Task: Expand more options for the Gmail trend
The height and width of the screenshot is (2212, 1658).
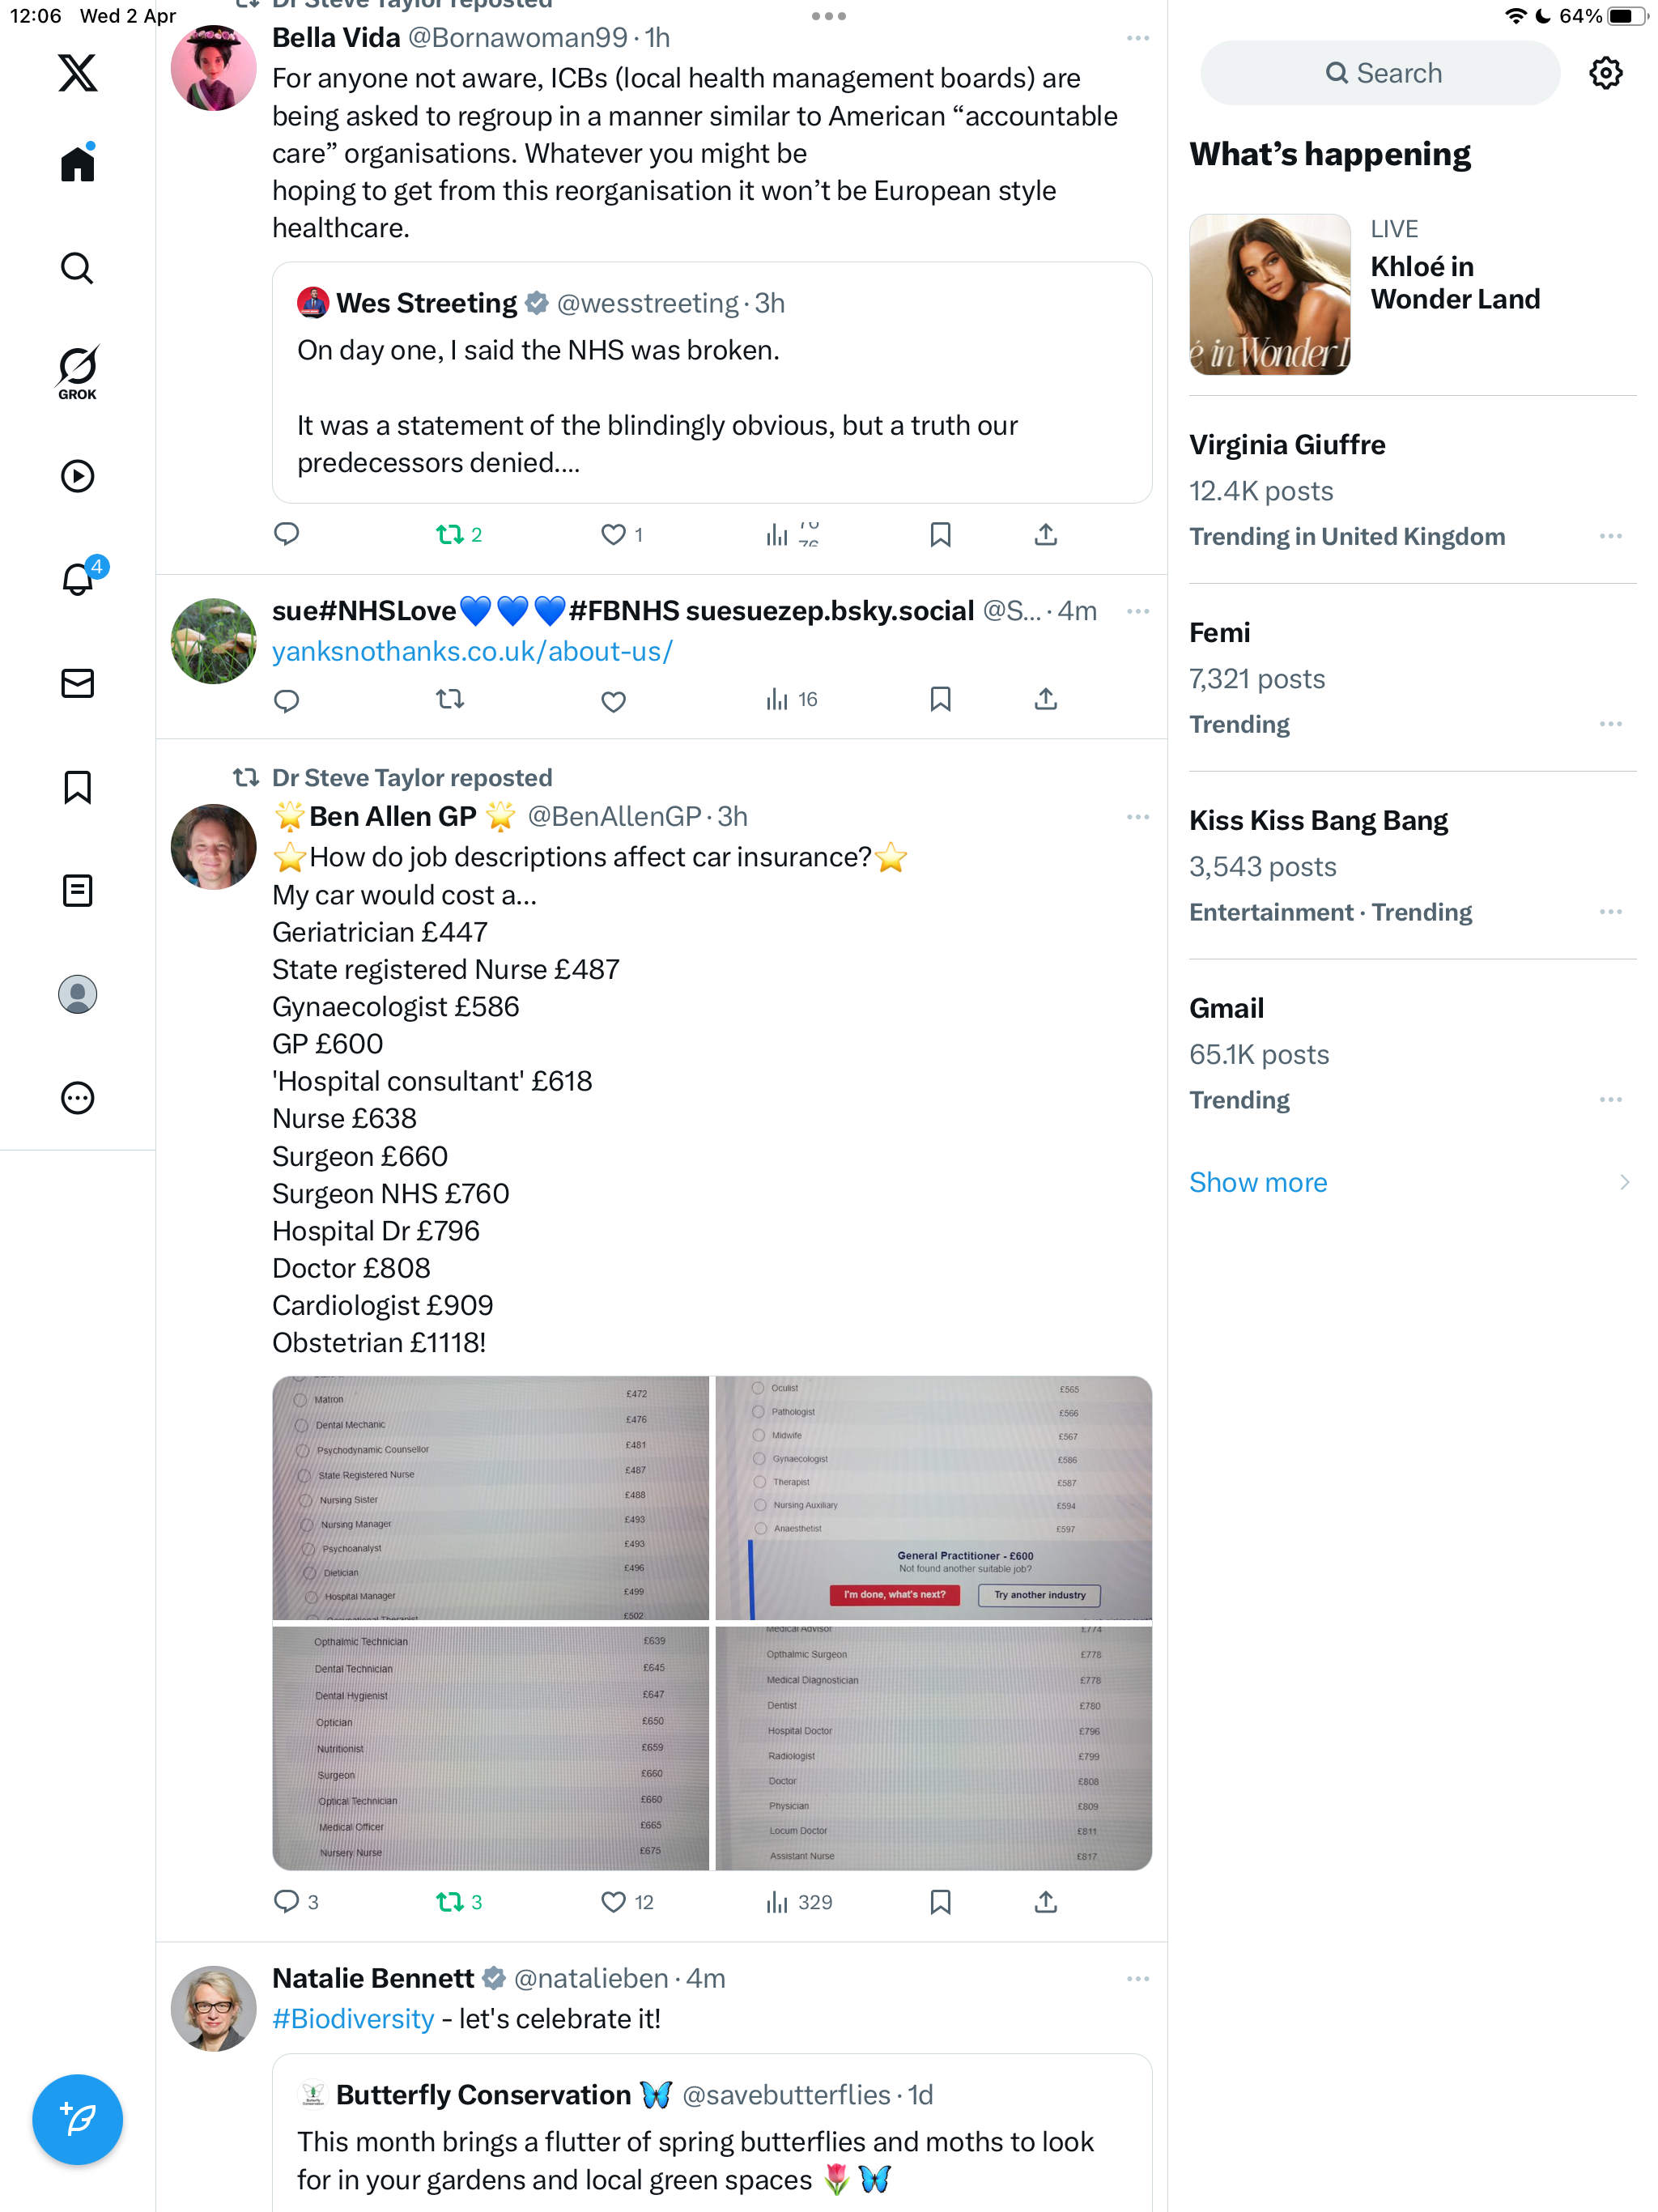Action: tap(1610, 1100)
